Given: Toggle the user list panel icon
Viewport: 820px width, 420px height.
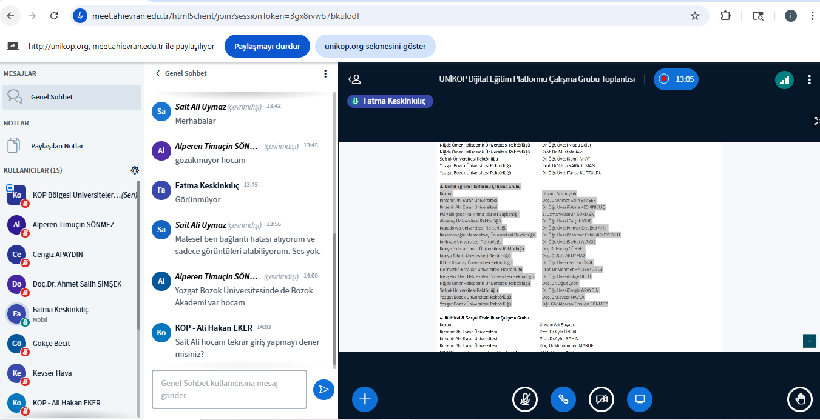Looking at the screenshot, I should tap(354, 79).
